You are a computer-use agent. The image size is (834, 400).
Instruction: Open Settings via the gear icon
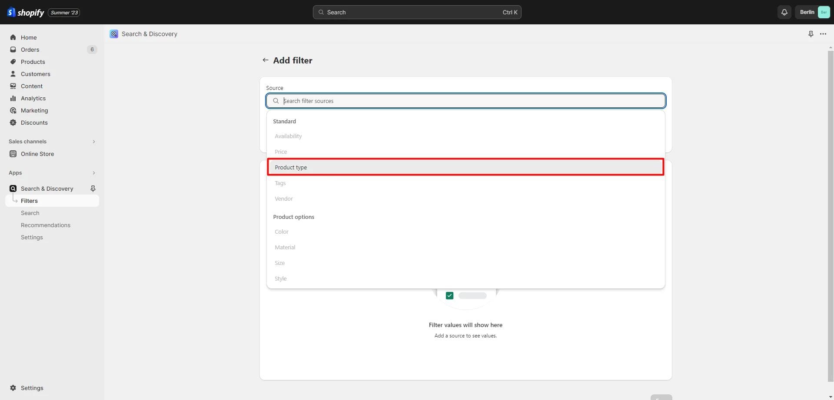pos(13,388)
